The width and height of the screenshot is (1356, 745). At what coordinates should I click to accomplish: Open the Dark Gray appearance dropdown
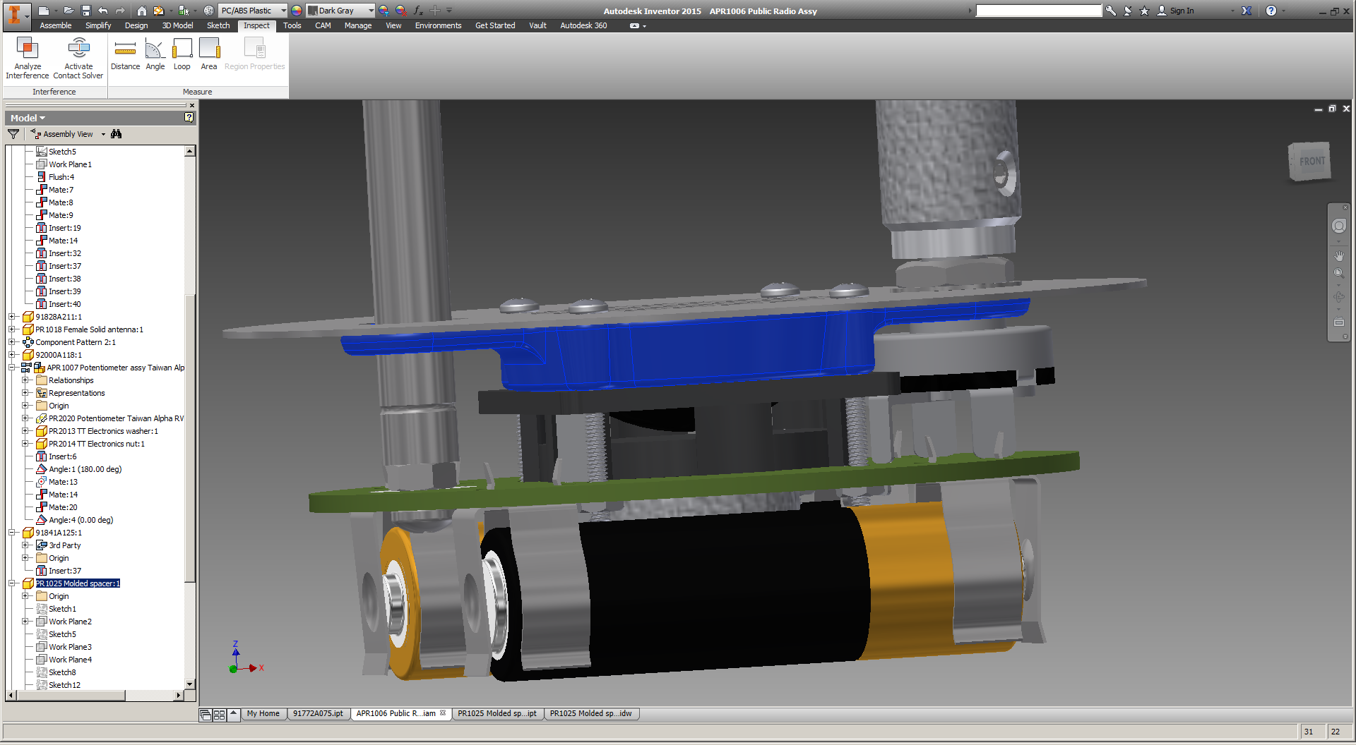[x=371, y=11]
